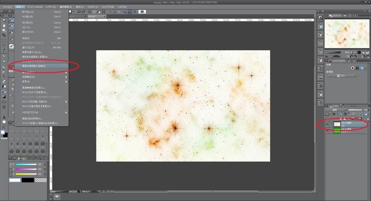The height and width of the screenshot is (201, 371).
Task: Adjust the R cyan color slider
Action: click(26, 164)
